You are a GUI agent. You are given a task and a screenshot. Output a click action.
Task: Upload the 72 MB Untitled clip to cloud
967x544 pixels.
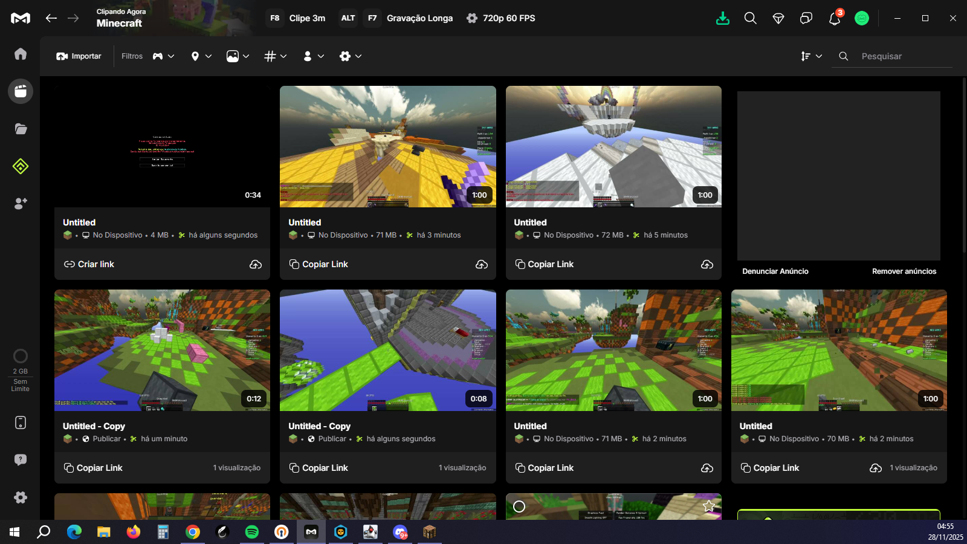pos(707,264)
